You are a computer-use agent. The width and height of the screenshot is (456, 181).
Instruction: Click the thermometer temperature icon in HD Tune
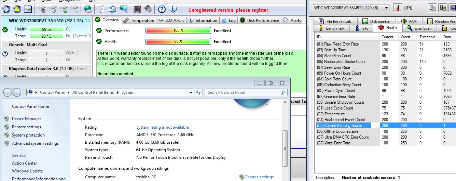pyautogui.click(x=397, y=8)
